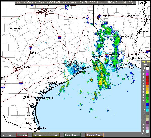Click the Tornado warning legend box
Screen dimensions: 151x138
tap(22, 135)
